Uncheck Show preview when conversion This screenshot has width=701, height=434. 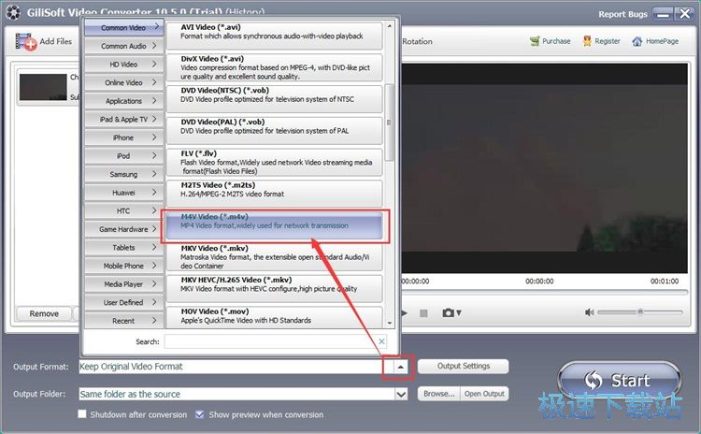(199, 414)
